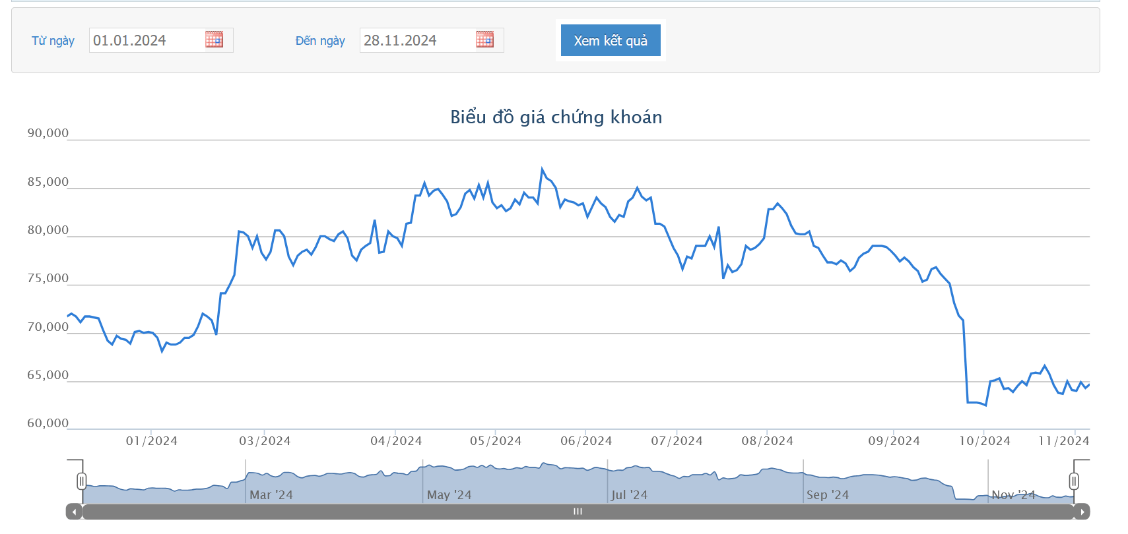Click the right range navigator handle
Image resolution: width=1128 pixels, height=534 pixels.
(x=1074, y=481)
